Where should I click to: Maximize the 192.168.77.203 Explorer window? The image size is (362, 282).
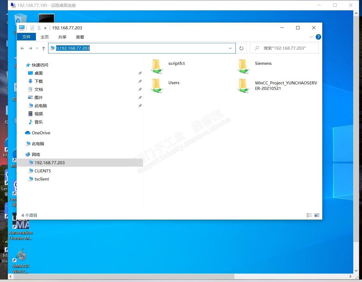[298, 28]
